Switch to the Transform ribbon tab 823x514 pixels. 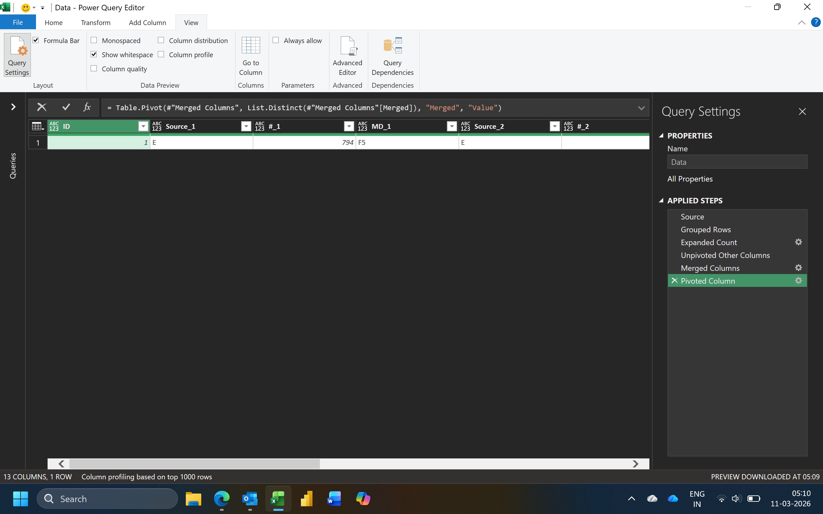[95, 23]
